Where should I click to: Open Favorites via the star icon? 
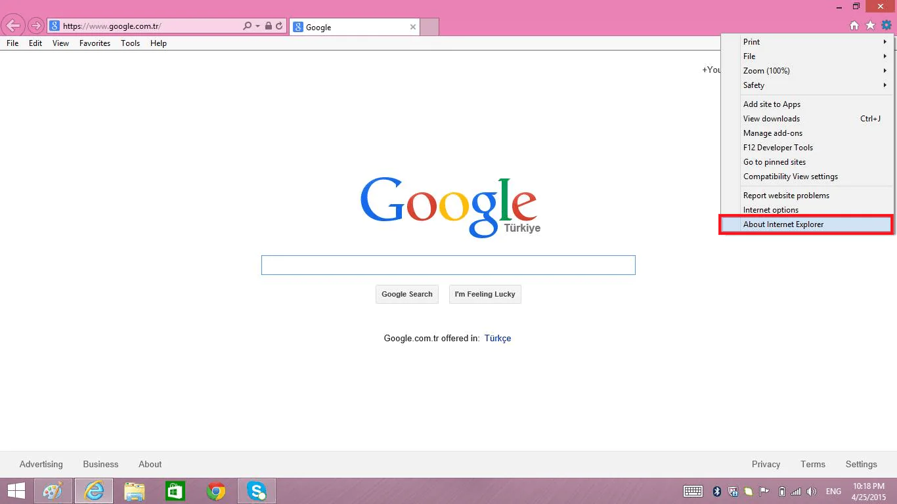[x=870, y=25]
